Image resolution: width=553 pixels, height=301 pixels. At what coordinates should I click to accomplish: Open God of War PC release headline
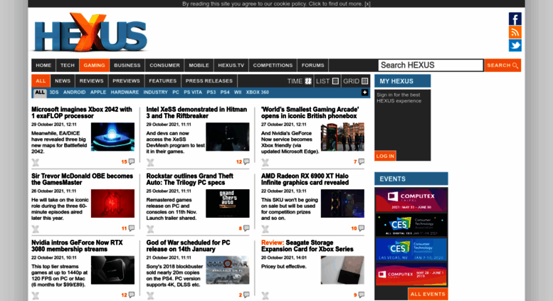point(189,246)
